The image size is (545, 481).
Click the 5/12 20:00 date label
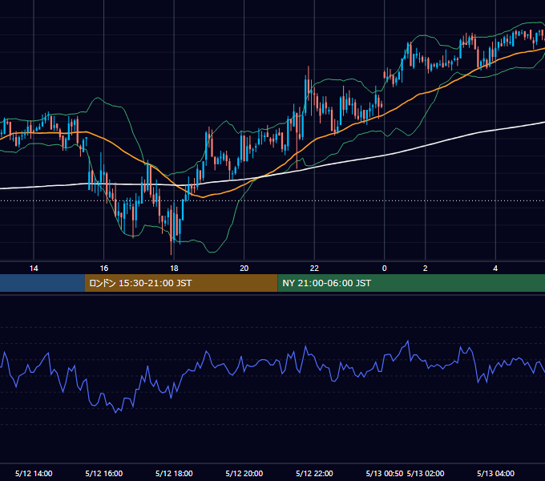tap(244, 473)
